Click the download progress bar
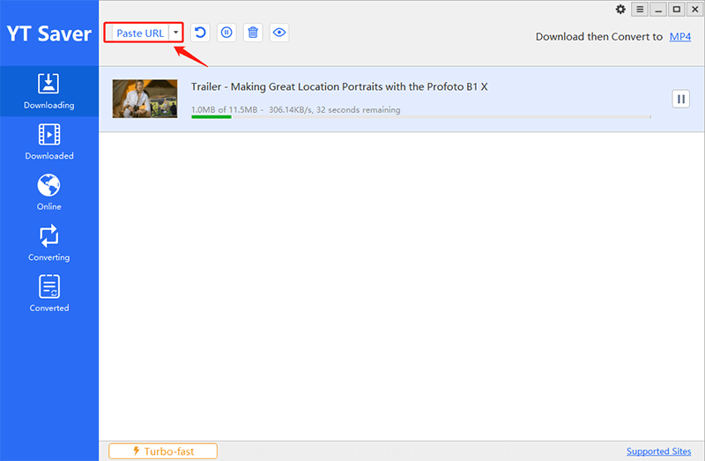Screen dimensions: 705x461 coord(421,117)
